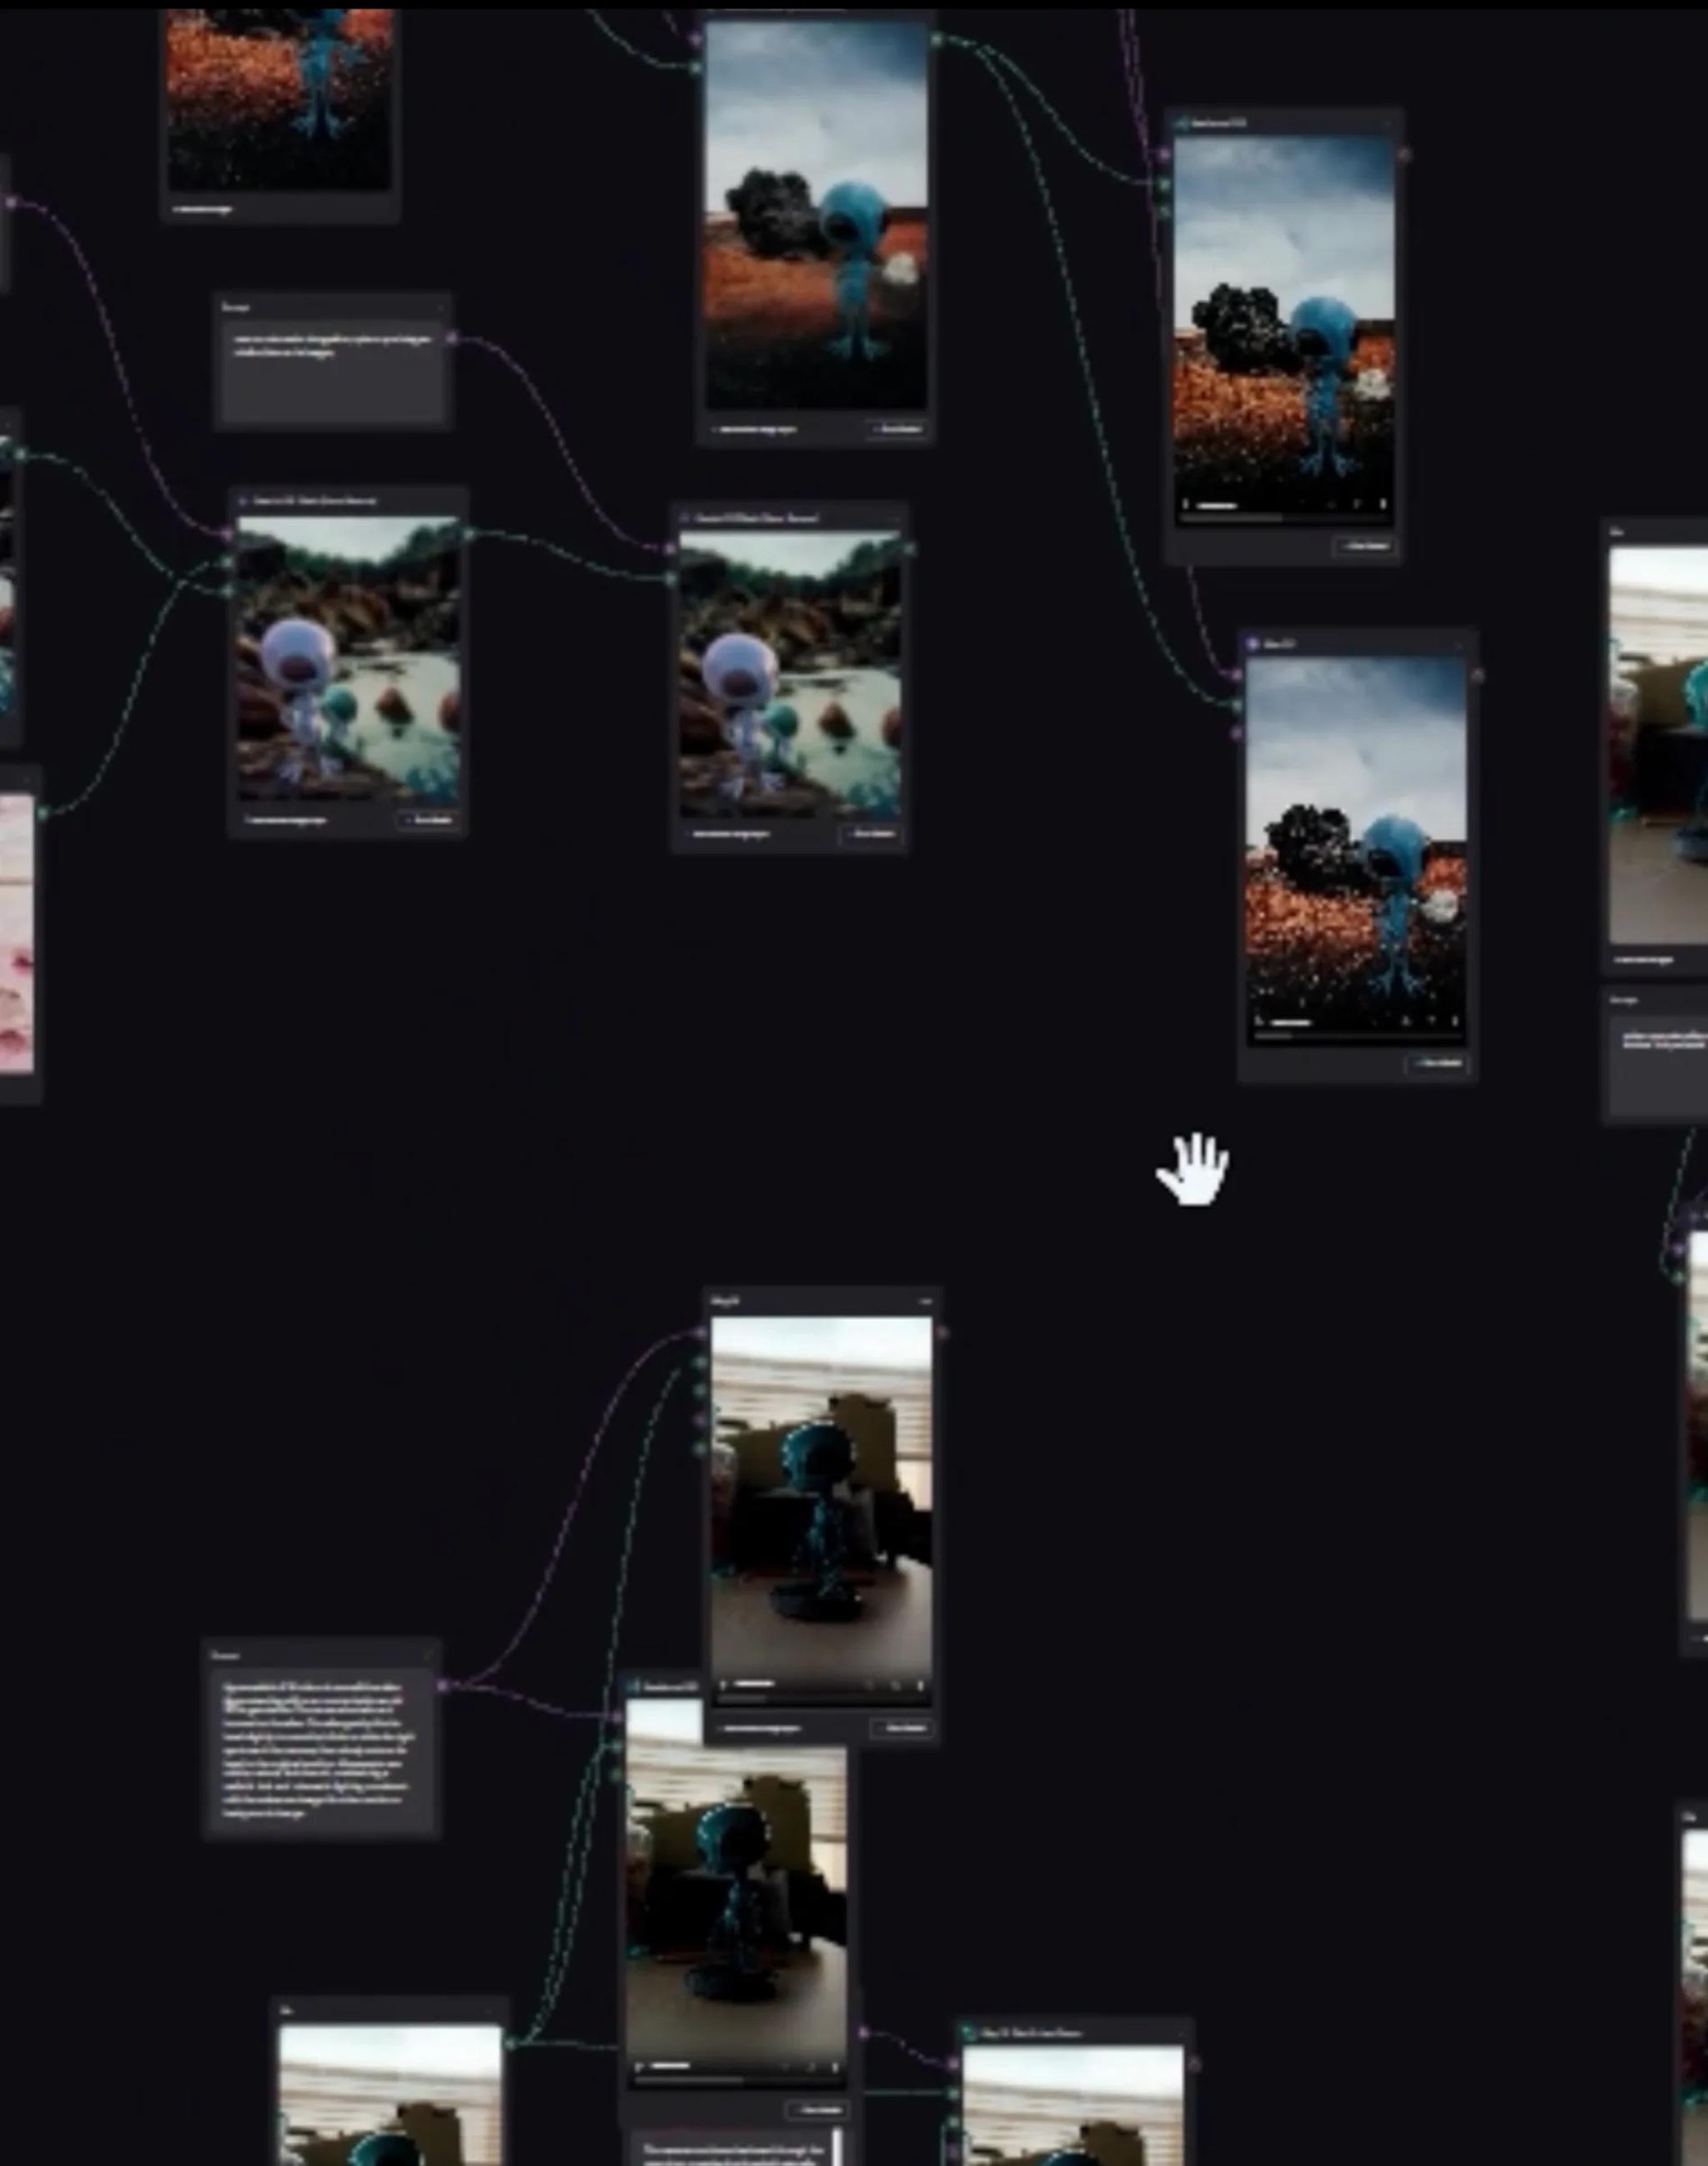The height and width of the screenshot is (2166, 1708).
Task: Click button under upper office video node
Action: coord(902,1728)
